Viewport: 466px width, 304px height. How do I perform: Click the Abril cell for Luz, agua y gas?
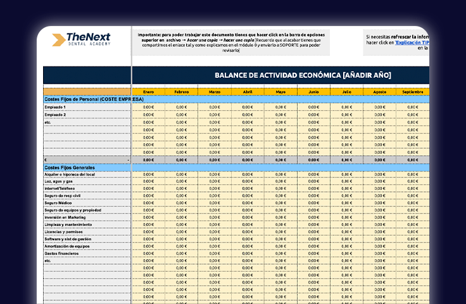(x=248, y=181)
